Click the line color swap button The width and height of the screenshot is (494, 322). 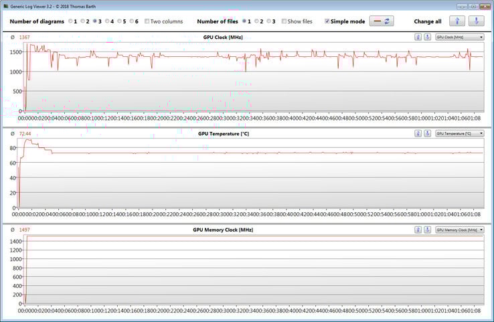click(x=382, y=21)
